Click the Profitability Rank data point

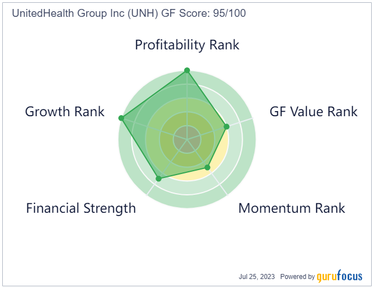coord(187,70)
